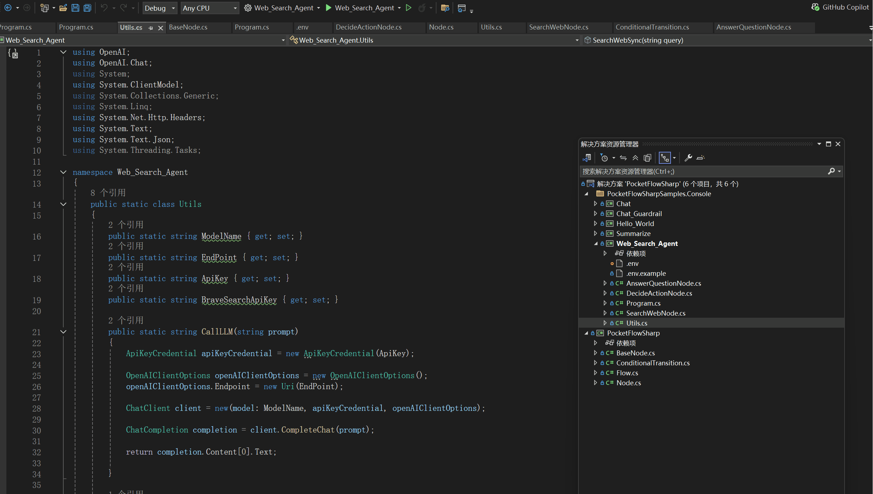Open GitHub Copilot in the title bar
Image resolution: width=873 pixels, height=494 pixels.
[840, 7]
